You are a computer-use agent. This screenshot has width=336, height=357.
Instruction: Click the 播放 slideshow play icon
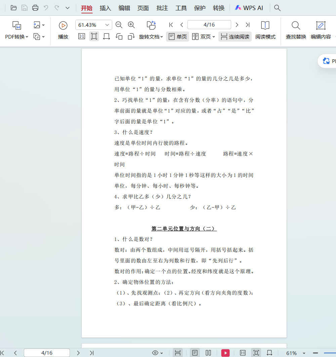pos(63,25)
